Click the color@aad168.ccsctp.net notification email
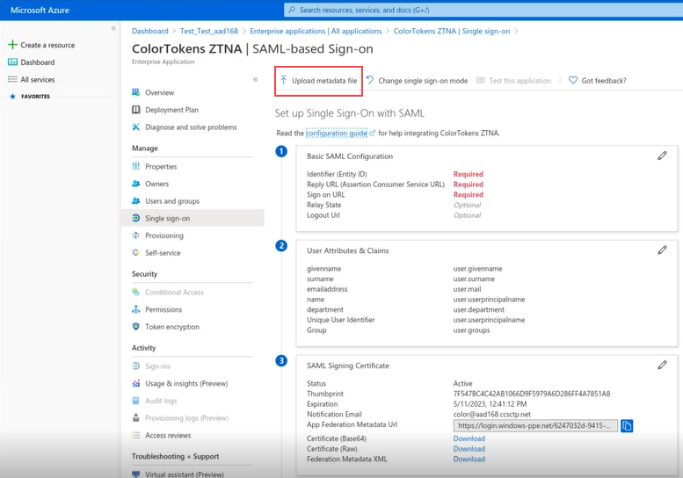The width and height of the screenshot is (683, 478). click(x=491, y=414)
